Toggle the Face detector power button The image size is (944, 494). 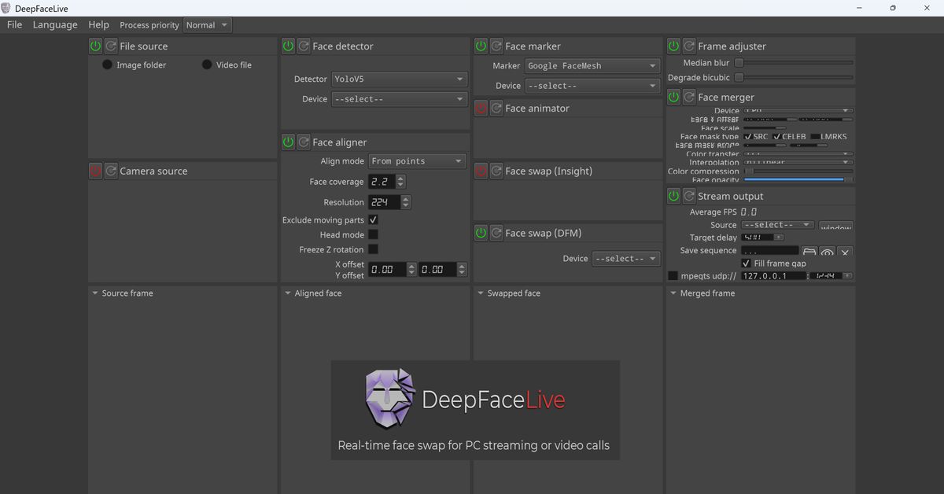[288, 46]
